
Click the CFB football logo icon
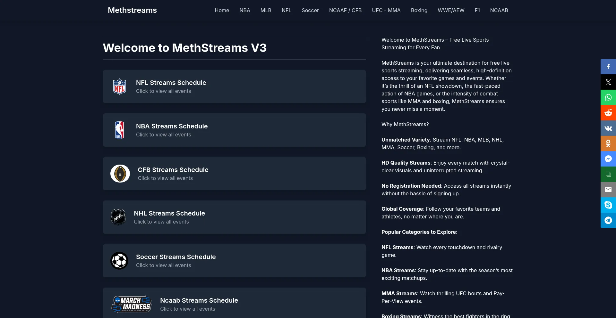click(x=120, y=174)
